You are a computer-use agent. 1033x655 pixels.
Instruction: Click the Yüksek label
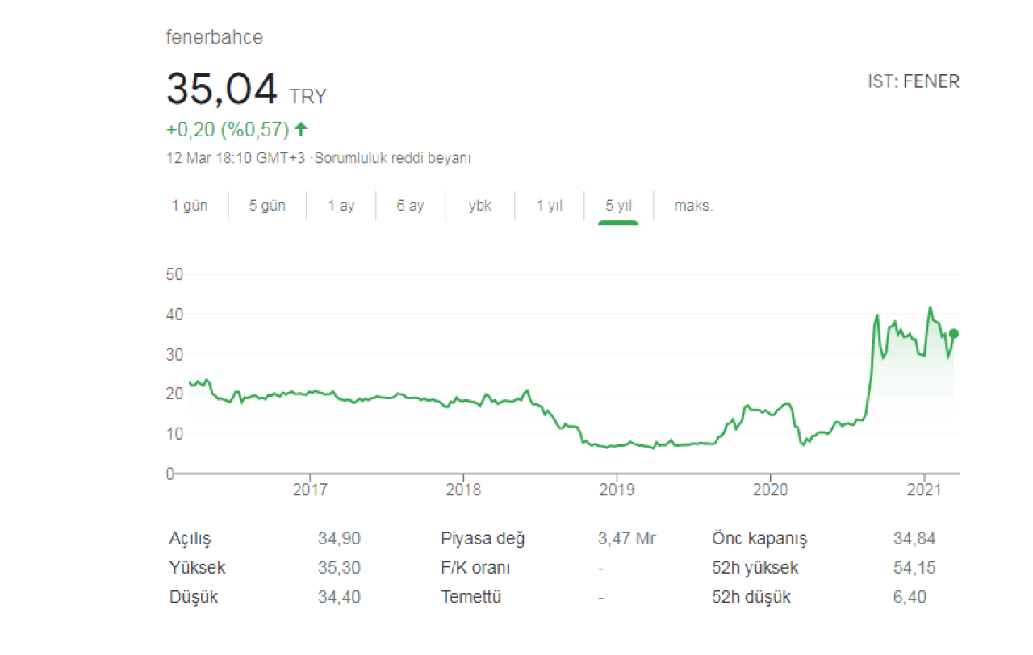point(198,568)
